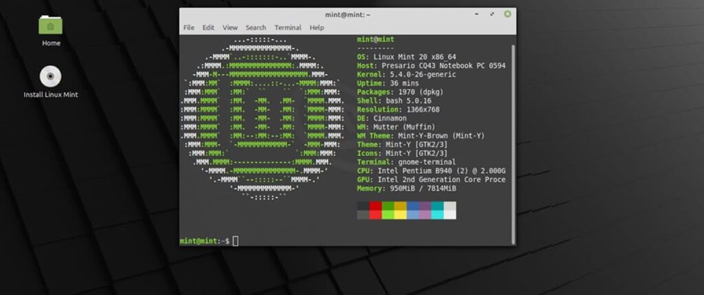Click the bright green color block
The height and width of the screenshot is (295, 704).
(388, 215)
